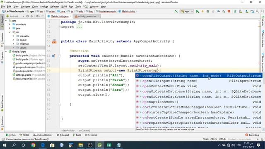Expand the manifests folder

(10, 24)
